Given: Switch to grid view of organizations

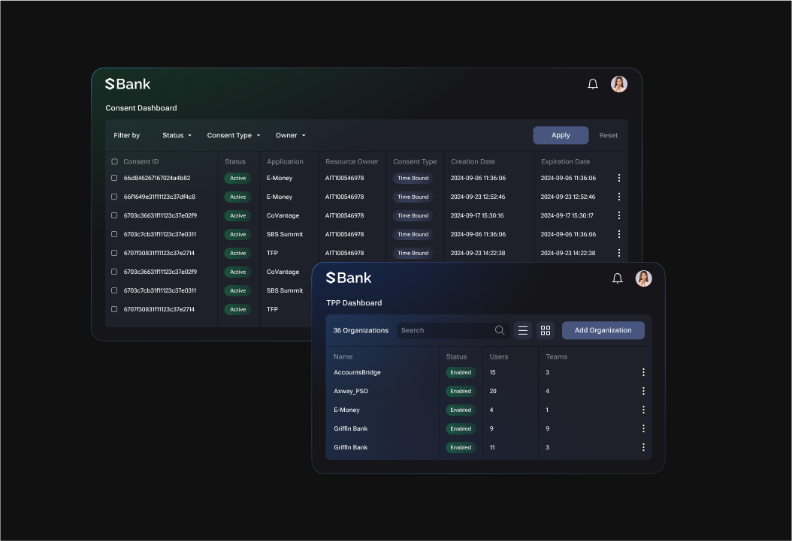Looking at the screenshot, I should 545,330.
